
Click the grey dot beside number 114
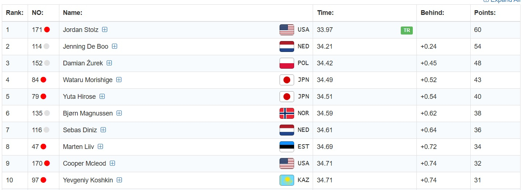coord(46,46)
